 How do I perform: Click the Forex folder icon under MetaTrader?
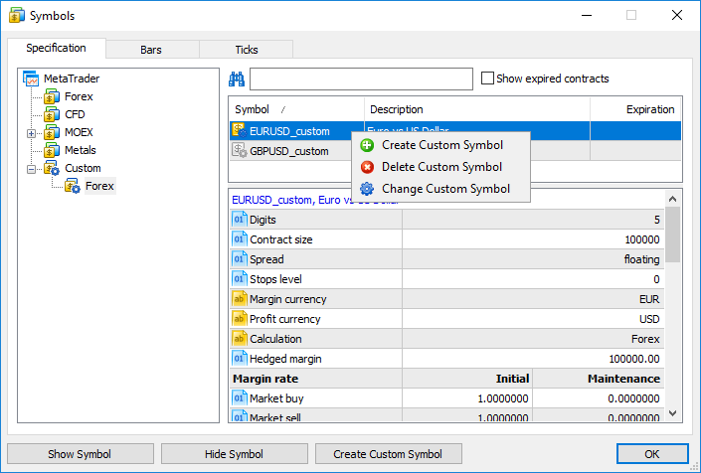click(53, 97)
